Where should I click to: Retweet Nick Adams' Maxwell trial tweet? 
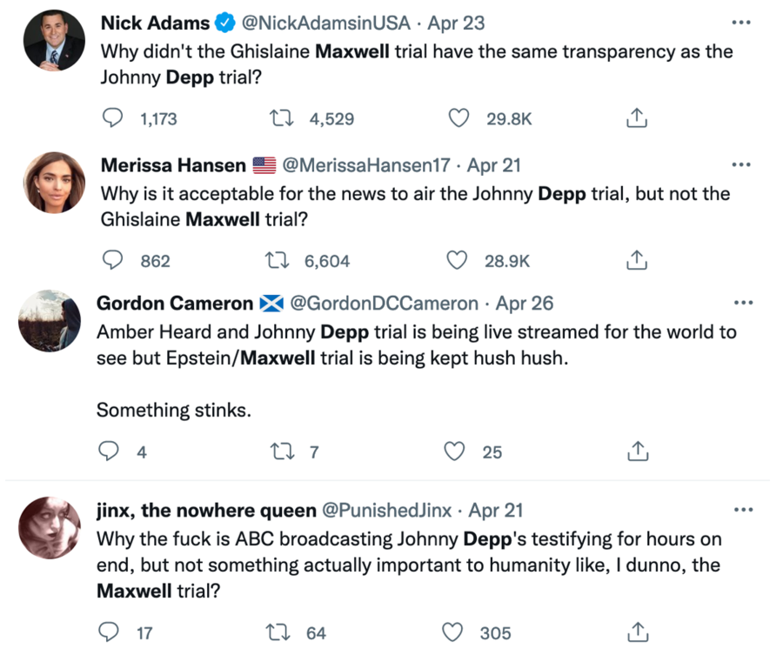[283, 118]
